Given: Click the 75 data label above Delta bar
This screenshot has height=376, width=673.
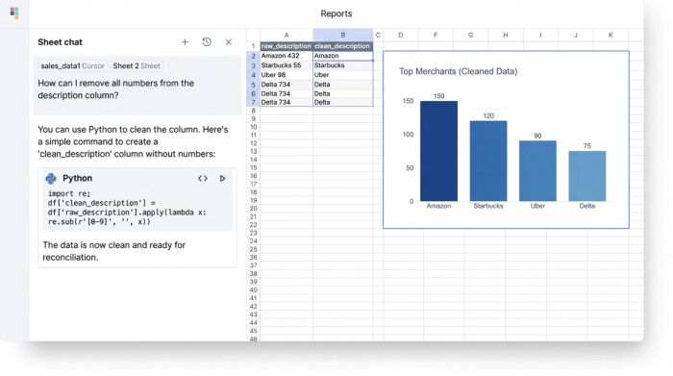Looking at the screenshot, I should [587, 146].
